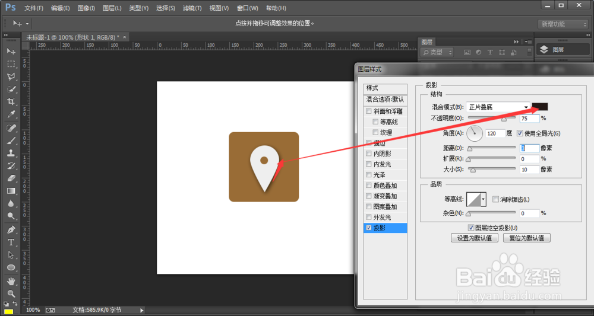
Task: Enable the 光泽 checkbox
Action: click(369, 175)
